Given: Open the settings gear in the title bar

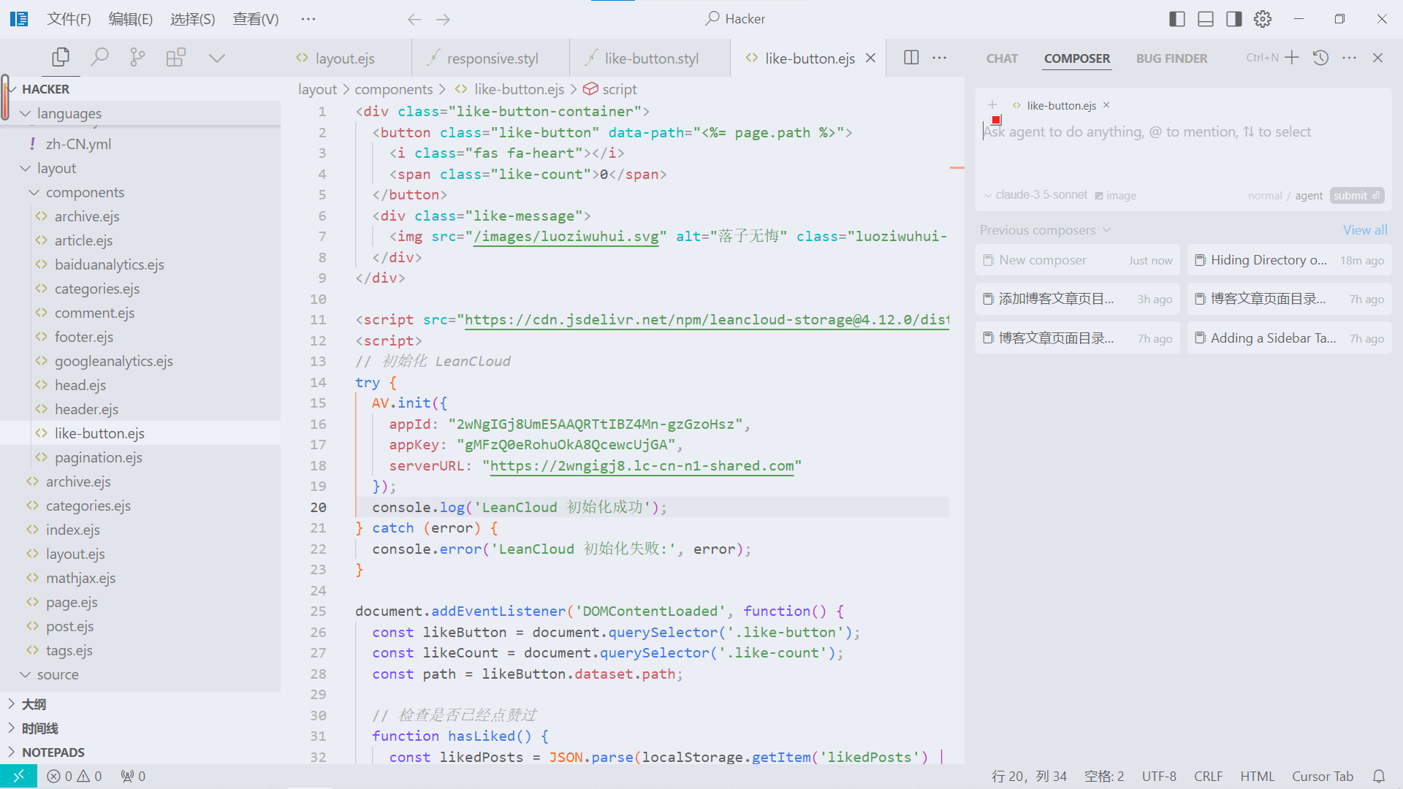Looking at the screenshot, I should pos(1263,19).
